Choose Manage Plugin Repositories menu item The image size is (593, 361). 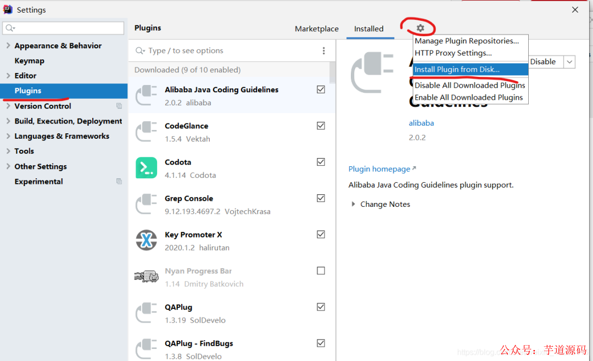(471, 41)
